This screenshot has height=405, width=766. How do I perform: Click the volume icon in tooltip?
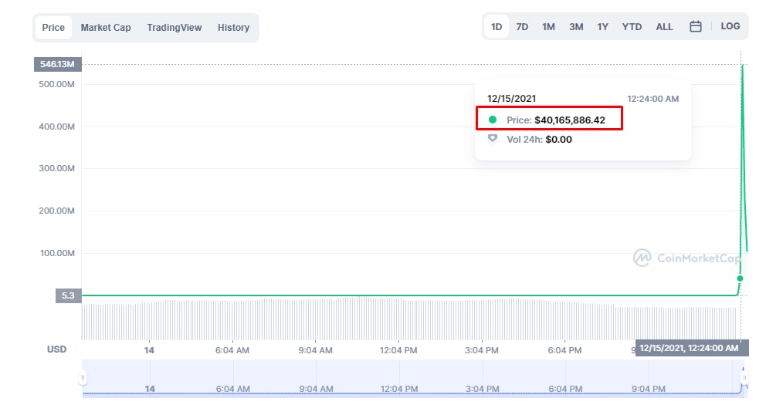tap(493, 139)
